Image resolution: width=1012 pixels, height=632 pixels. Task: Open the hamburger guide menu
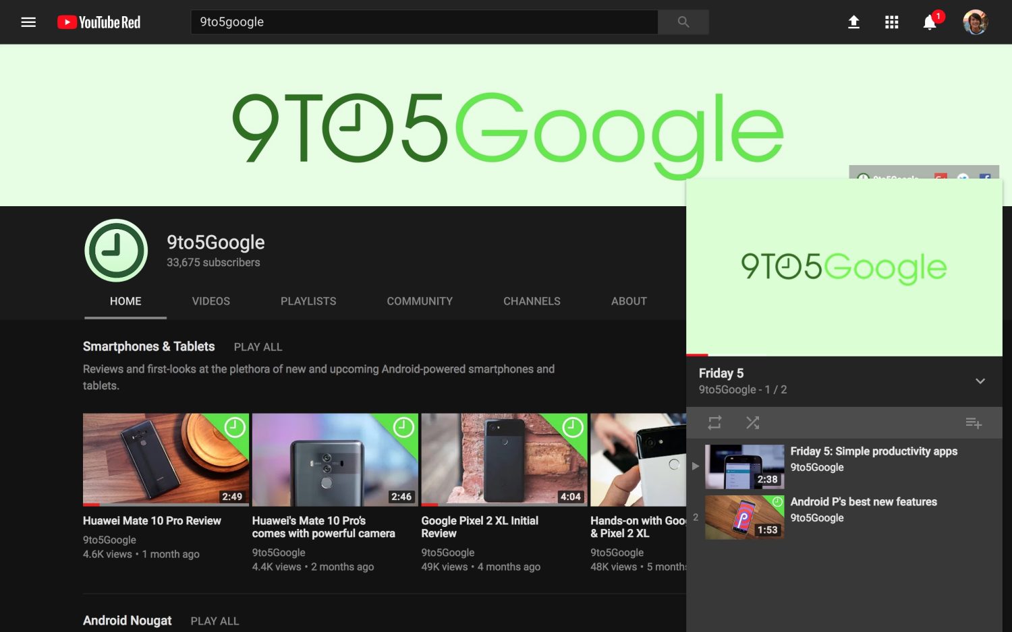(x=28, y=22)
